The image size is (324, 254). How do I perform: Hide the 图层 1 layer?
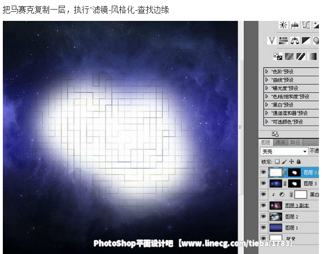click(263, 227)
